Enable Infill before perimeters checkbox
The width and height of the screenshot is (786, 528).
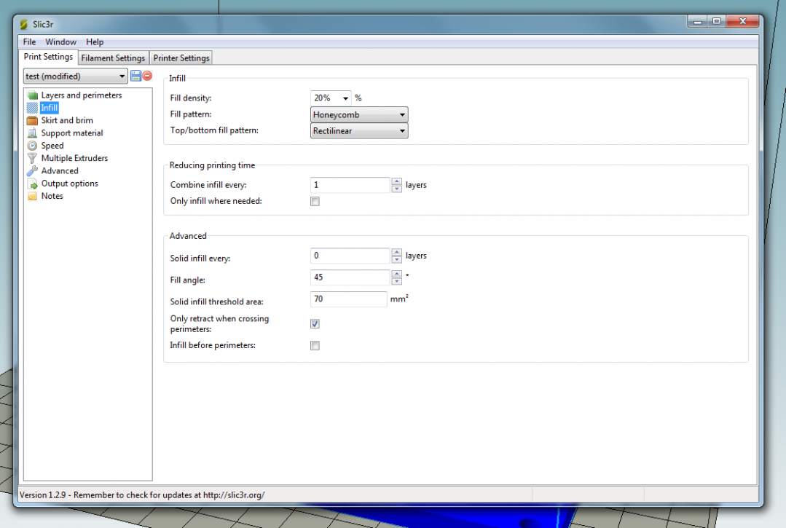(x=315, y=346)
